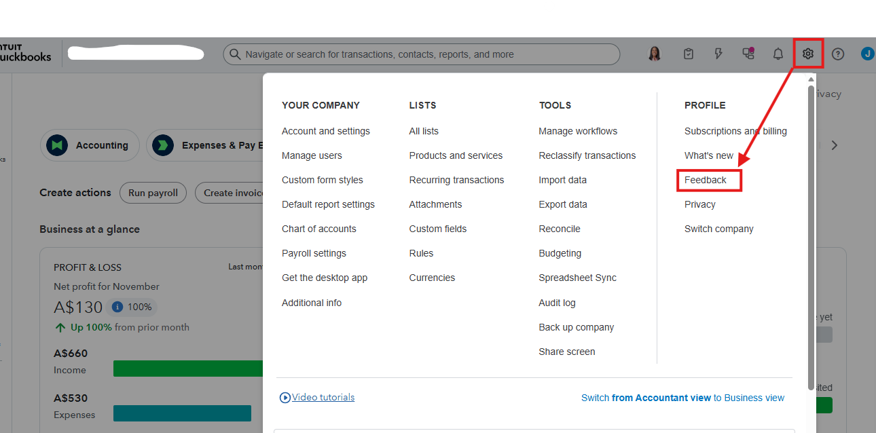Viewport: 876px width, 433px height.
Task: Select Reconcile under Tools
Action: (560, 229)
